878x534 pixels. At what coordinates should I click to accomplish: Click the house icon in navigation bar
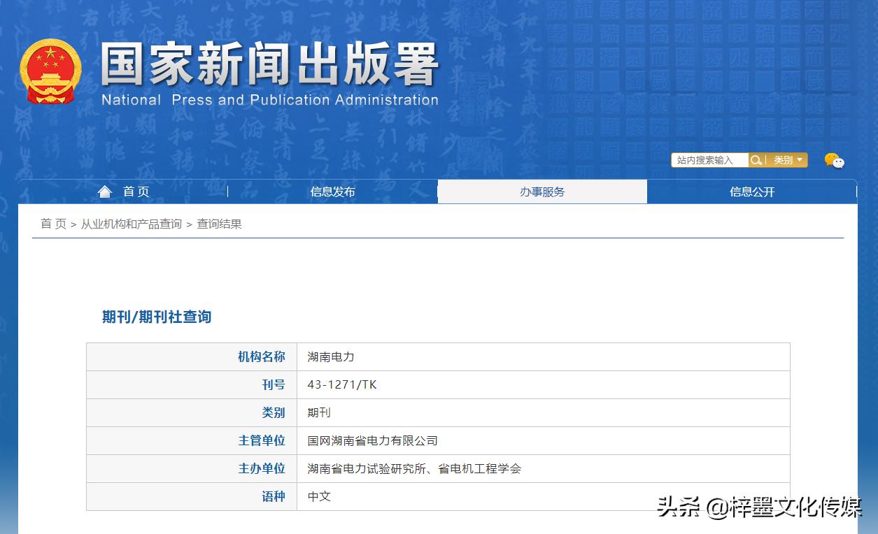click(x=105, y=192)
